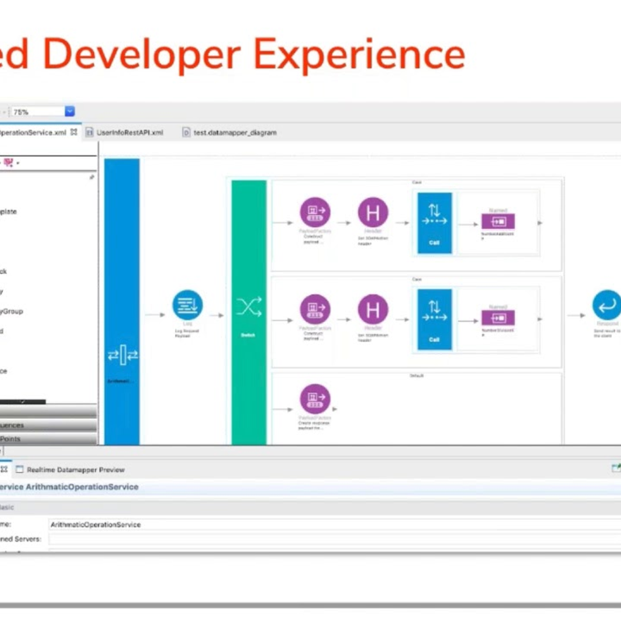
Task: Click the Log mediator icon
Action: [x=187, y=305]
